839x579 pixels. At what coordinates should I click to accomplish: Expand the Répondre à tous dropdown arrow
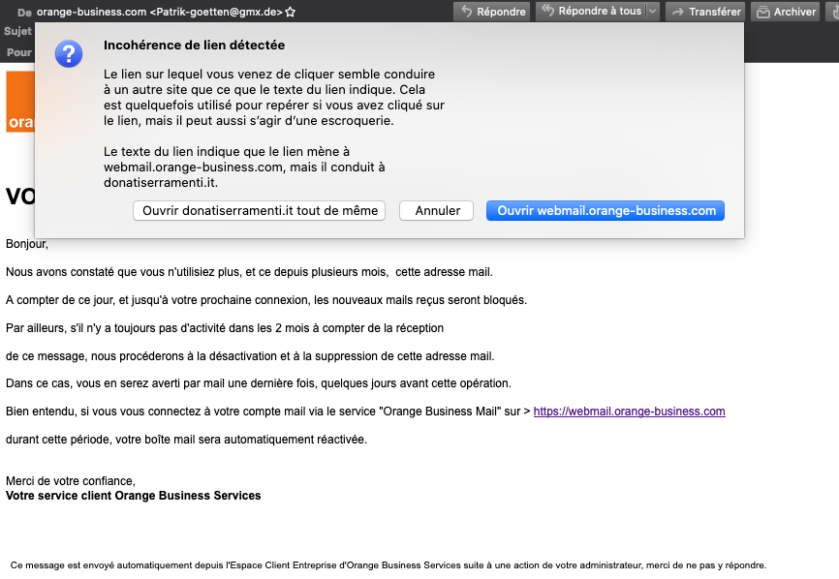[x=653, y=12]
